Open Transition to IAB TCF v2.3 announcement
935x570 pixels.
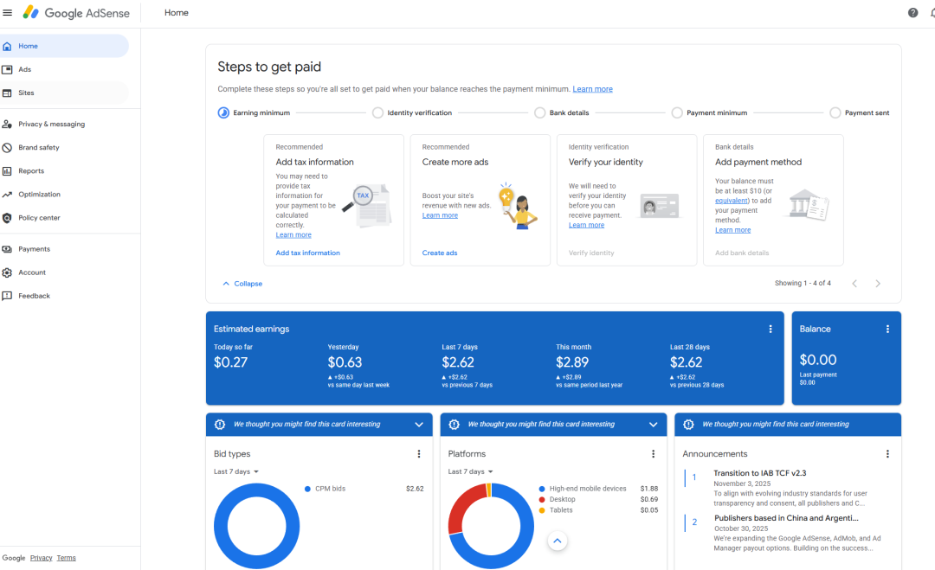[759, 473]
